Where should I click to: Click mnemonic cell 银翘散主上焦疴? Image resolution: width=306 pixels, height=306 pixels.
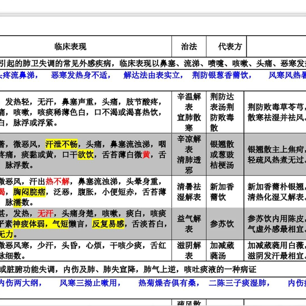(275, 155)
